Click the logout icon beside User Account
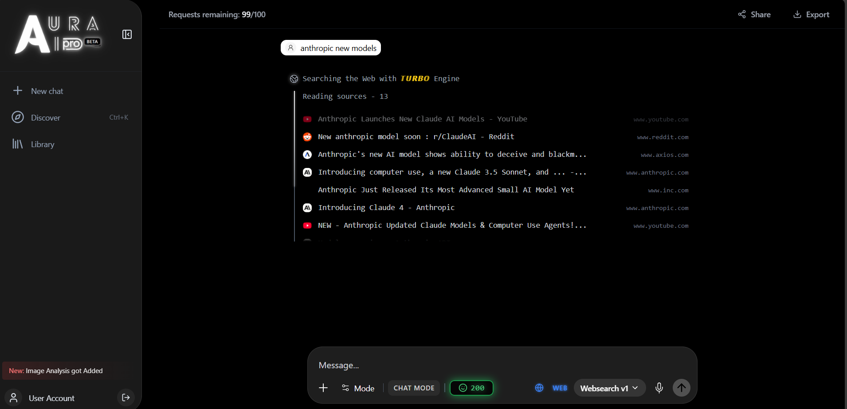This screenshot has height=409, width=847. [x=126, y=397]
